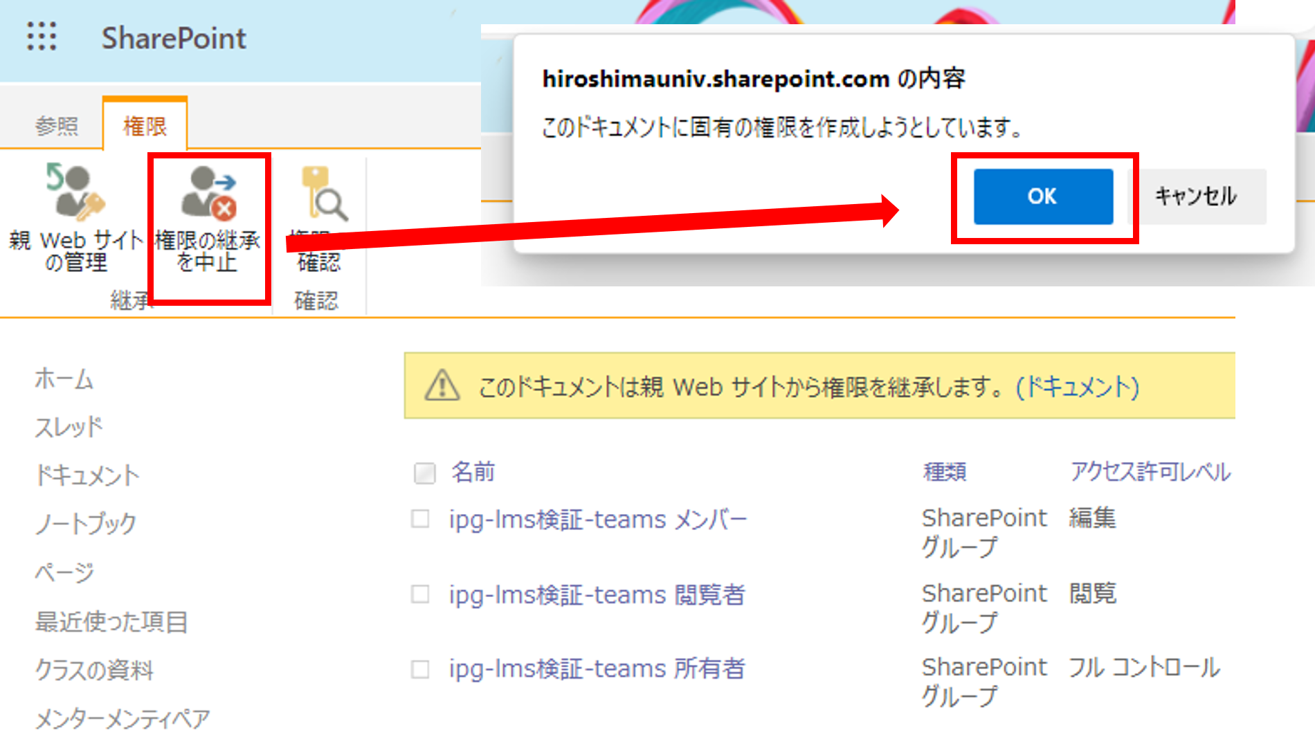This screenshot has width=1315, height=734.
Task: Check the ipg-lms検証-teams メンバー row checkbox
Action: click(x=420, y=519)
